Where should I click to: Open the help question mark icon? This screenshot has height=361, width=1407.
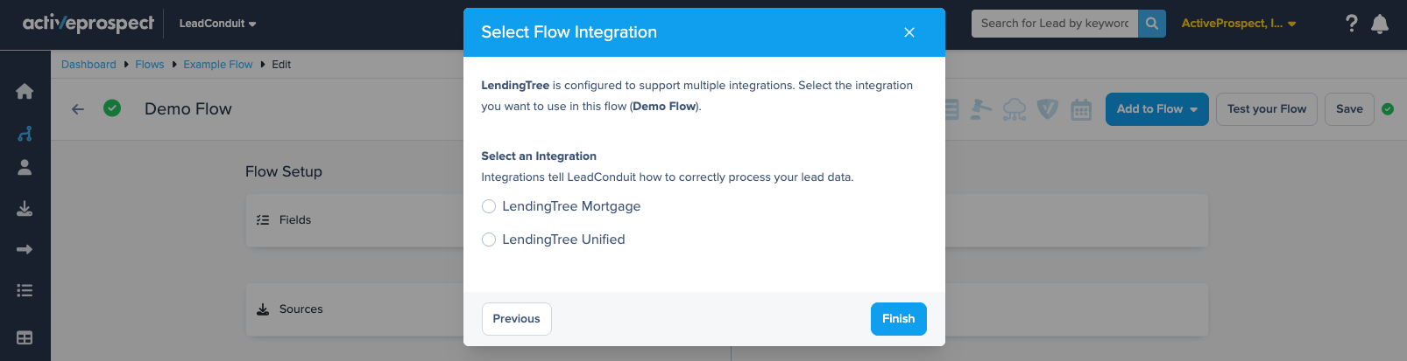point(1352,24)
